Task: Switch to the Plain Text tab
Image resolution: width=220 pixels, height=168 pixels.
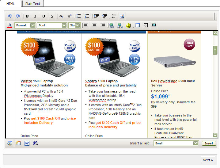Action: pyautogui.click(x=33, y=4)
